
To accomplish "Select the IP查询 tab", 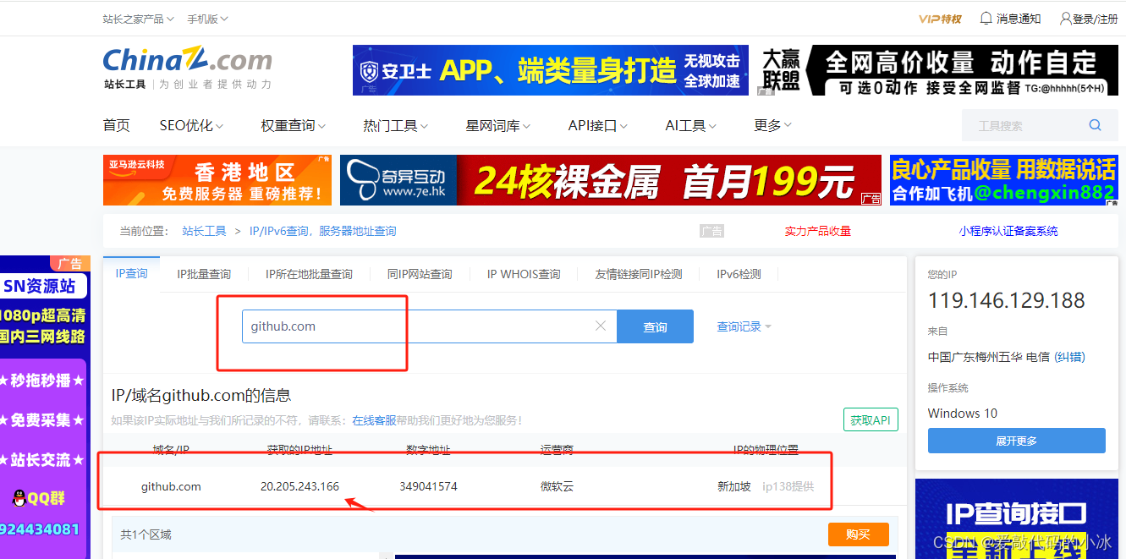I will (x=131, y=273).
